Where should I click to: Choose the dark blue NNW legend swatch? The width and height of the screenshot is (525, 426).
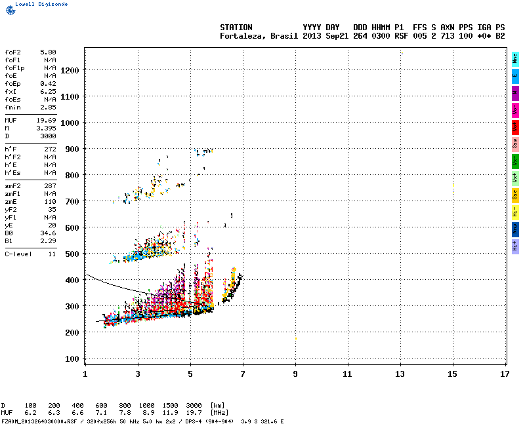coord(515,229)
